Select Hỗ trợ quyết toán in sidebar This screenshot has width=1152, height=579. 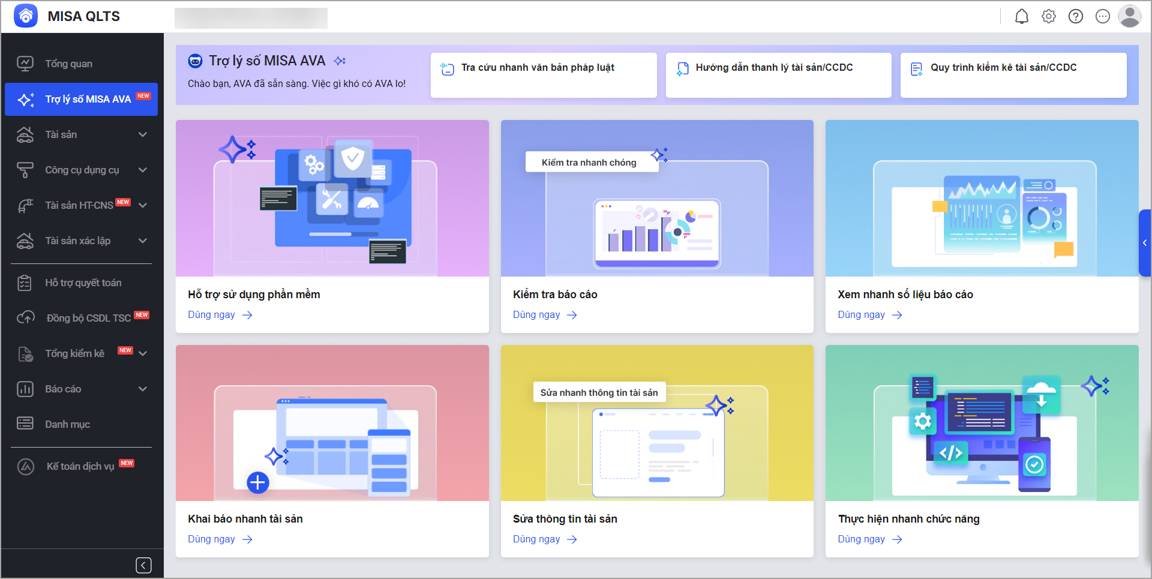click(83, 283)
